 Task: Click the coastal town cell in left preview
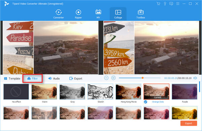66,48
